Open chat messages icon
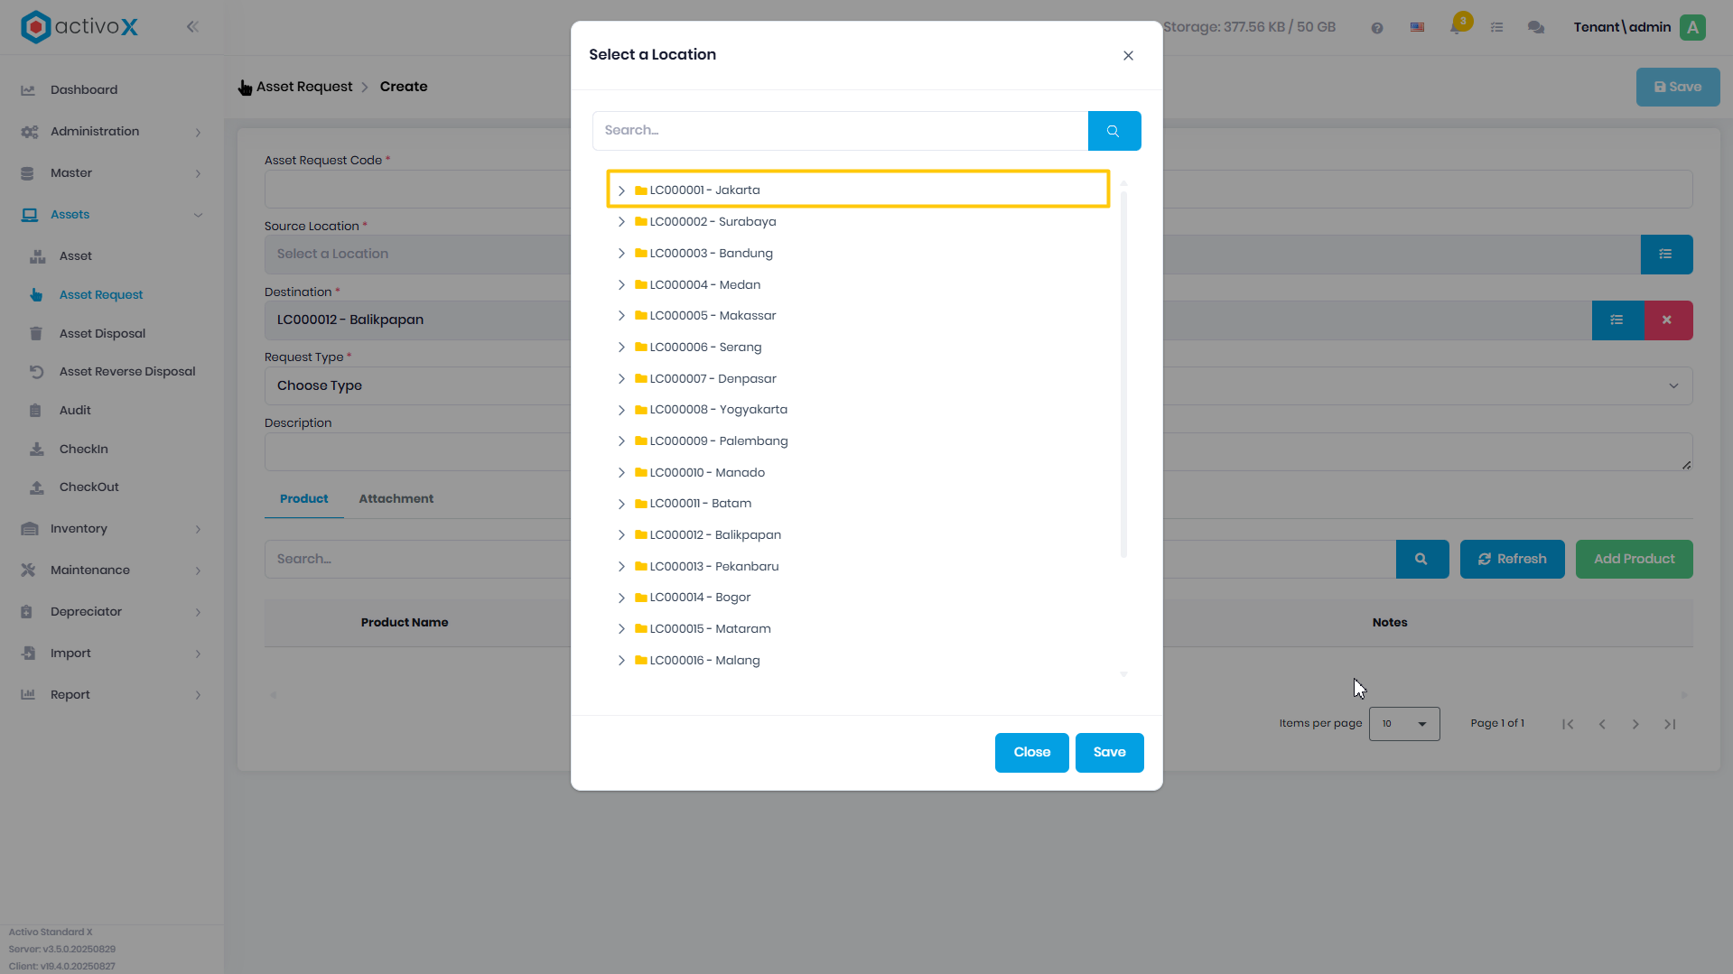Screen dimensions: 1733x974 click(1536, 28)
